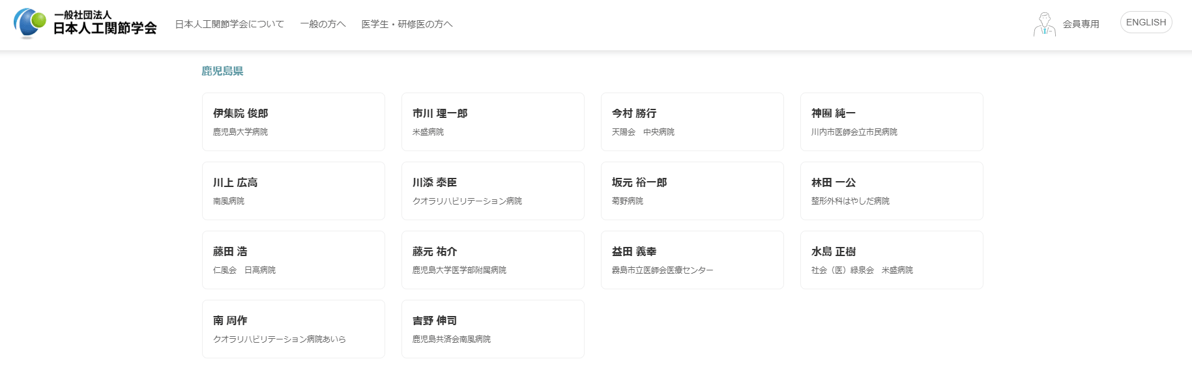
Task: Open doctor card for 今村 勝行
Action: (x=692, y=122)
